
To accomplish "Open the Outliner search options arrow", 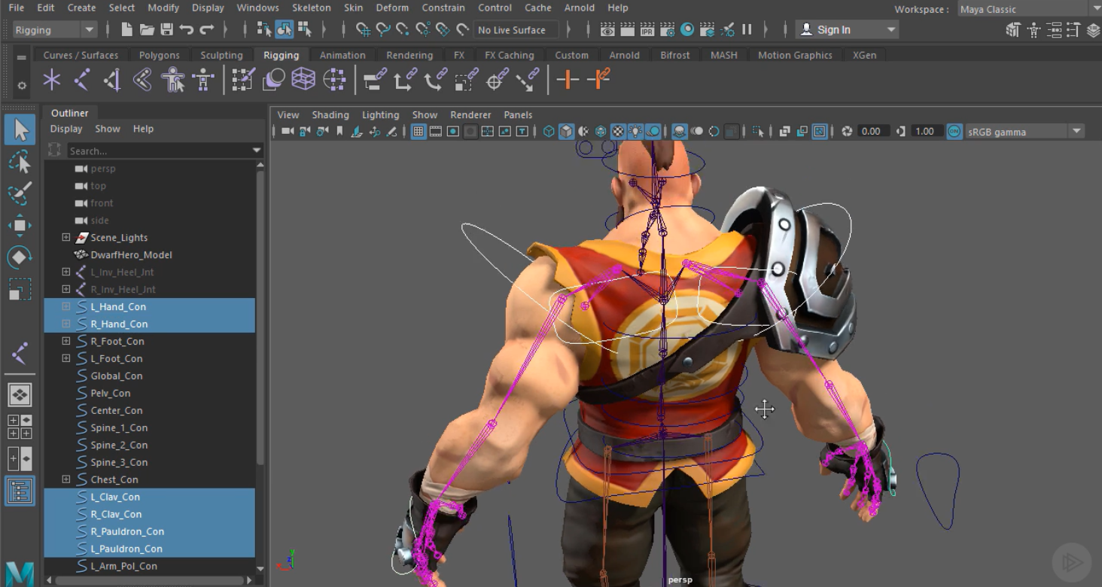I will click(257, 151).
